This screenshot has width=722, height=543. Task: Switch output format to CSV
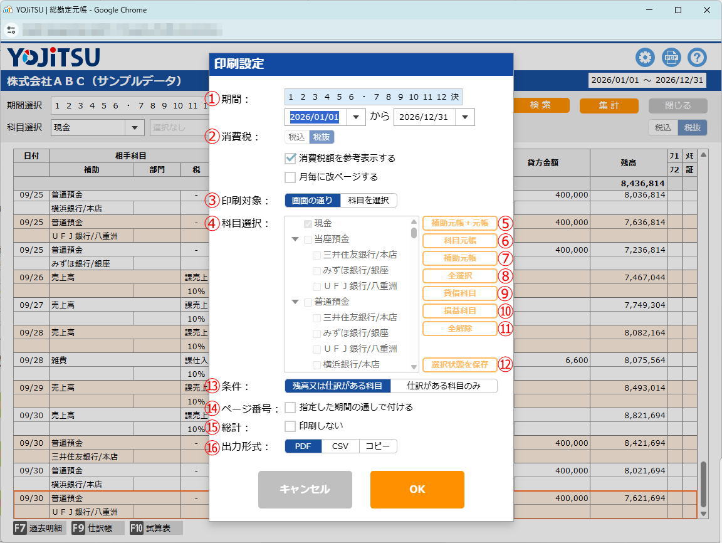340,446
